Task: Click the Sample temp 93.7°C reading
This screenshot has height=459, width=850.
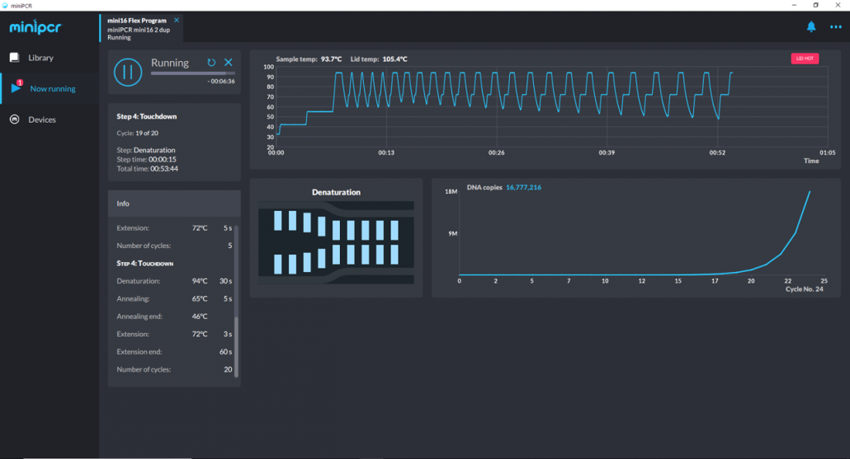Action: click(x=309, y=59)
